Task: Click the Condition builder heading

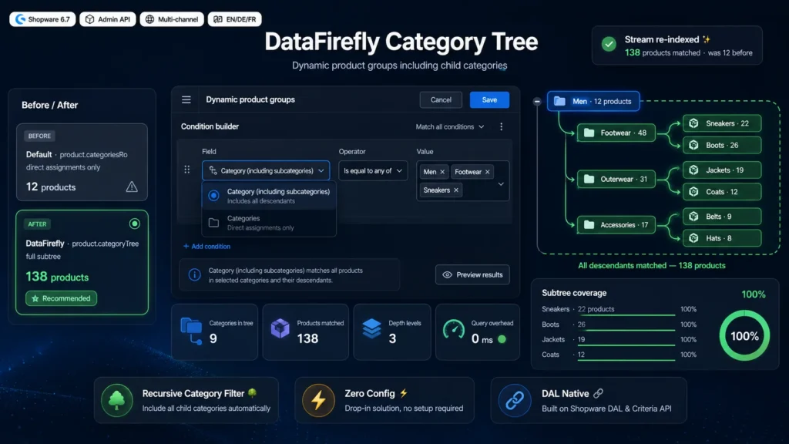Action: (210, 126)
